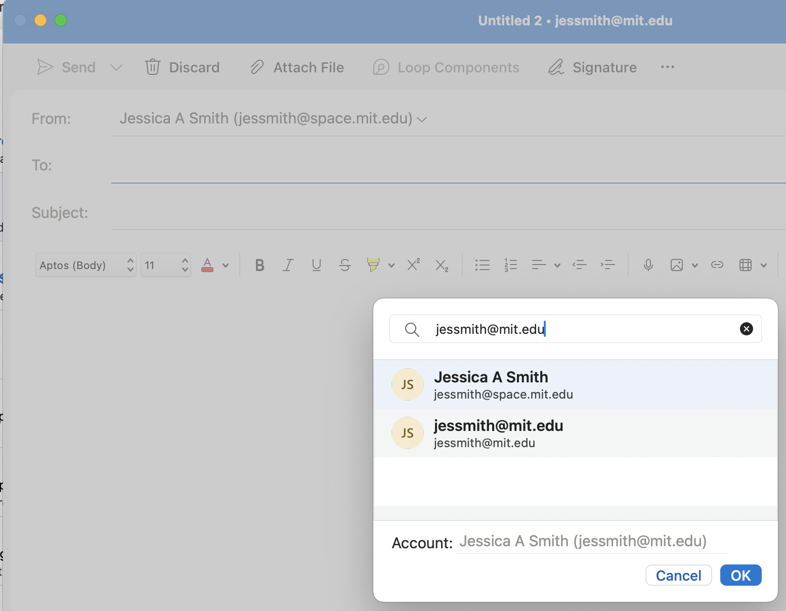Insert a numbered list
The image size is (786, 611).
511,265
